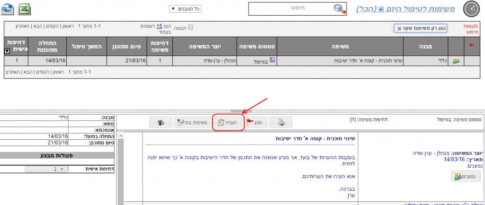
Task: Click the magnifying glass search icon
Action: coord(339,9)
